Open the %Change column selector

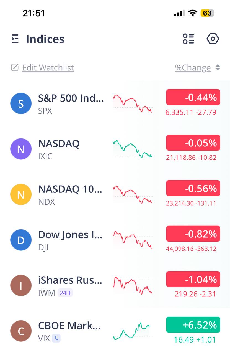coord(193,68)
